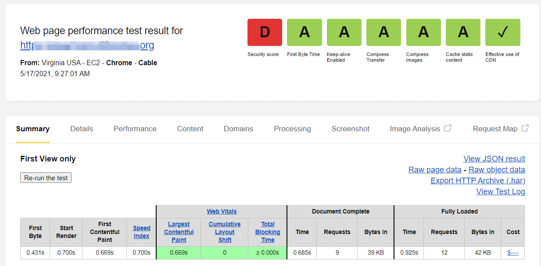Click the Speed Index column link

141,232
